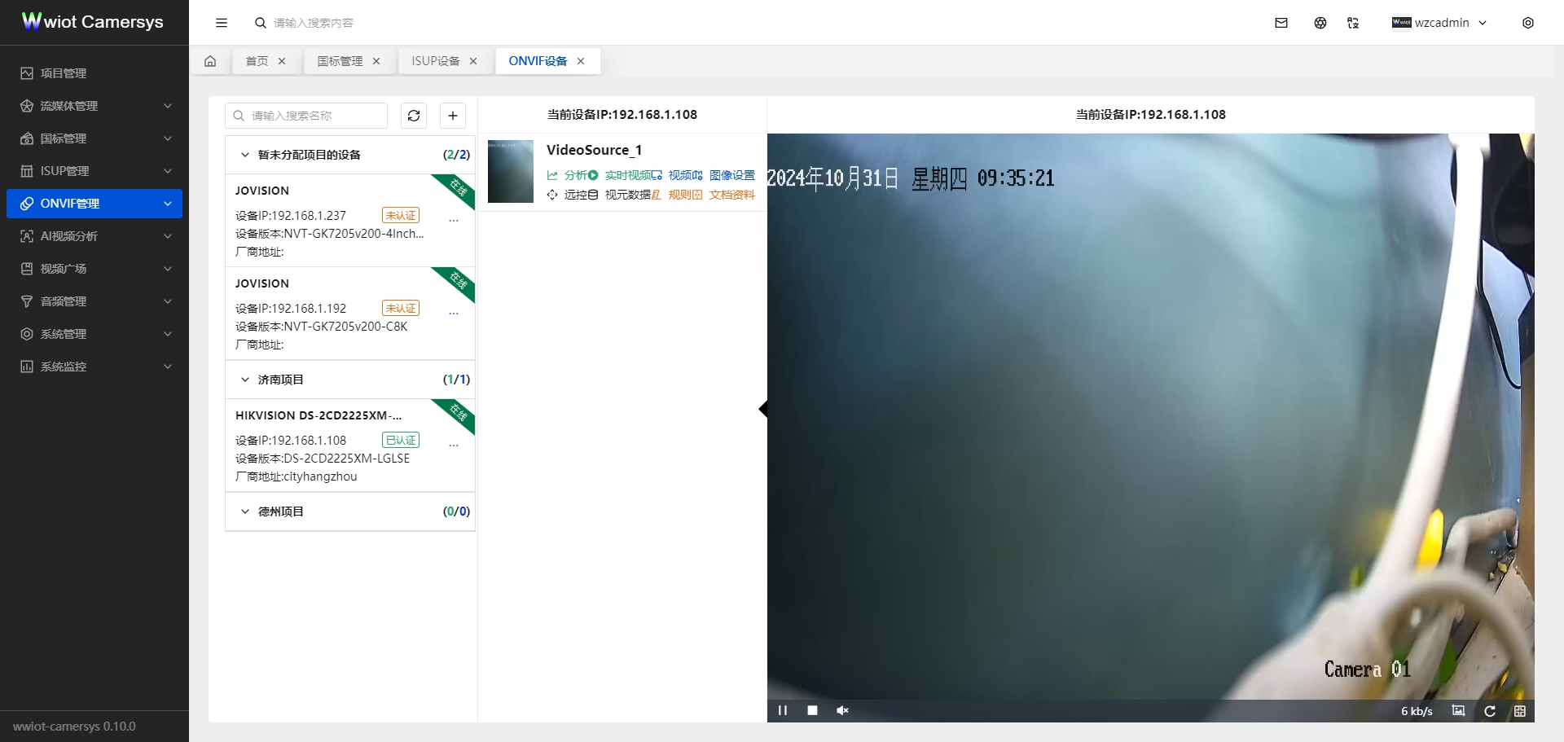Refresh the device list with the refresh icon
Screen dimensions: 1564x742
pos(414,116)
